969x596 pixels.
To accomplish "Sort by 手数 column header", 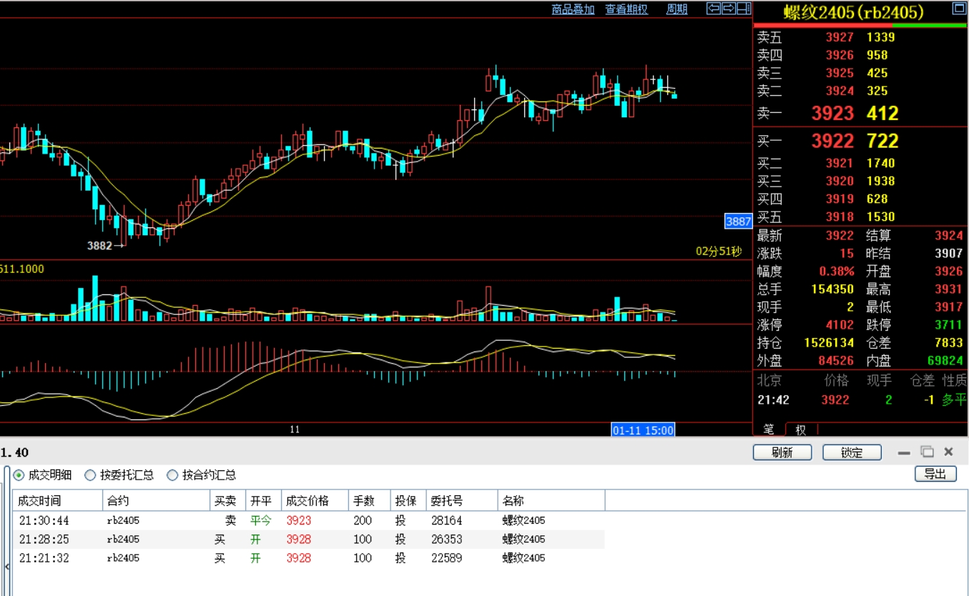I will click(369, 501).
